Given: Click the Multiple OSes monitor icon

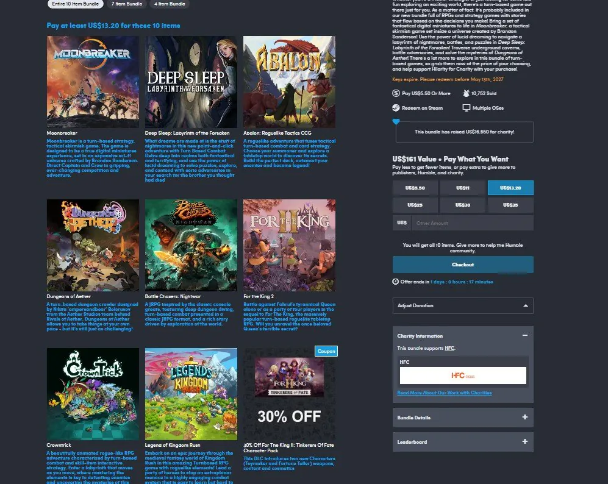Looking at the screenshot, I should pos(466,108).
